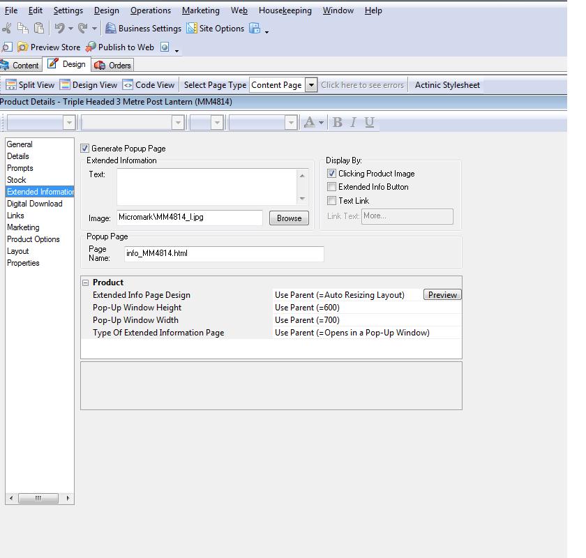Screen dimensions: 586x558
Task: Open Business Settings from the toolbar
Action: point(142,29)
